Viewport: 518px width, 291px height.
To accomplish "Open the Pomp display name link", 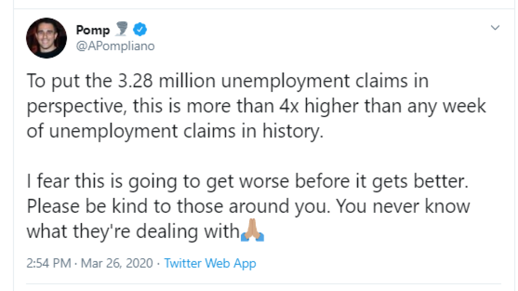I will coord(93,30).
